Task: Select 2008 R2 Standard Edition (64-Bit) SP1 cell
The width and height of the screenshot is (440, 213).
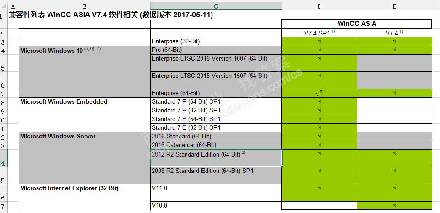Action: [216, 175]
